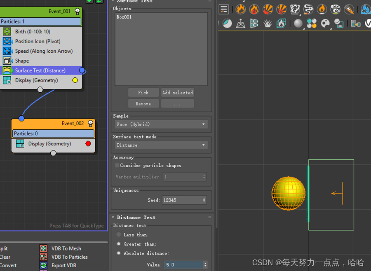The width and height of the screenshot is (371, 271).
Task: Click the Shape operator icon
Action: coord(7,61)
